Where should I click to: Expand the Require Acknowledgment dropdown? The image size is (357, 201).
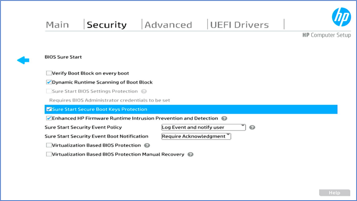click(196, 136)
